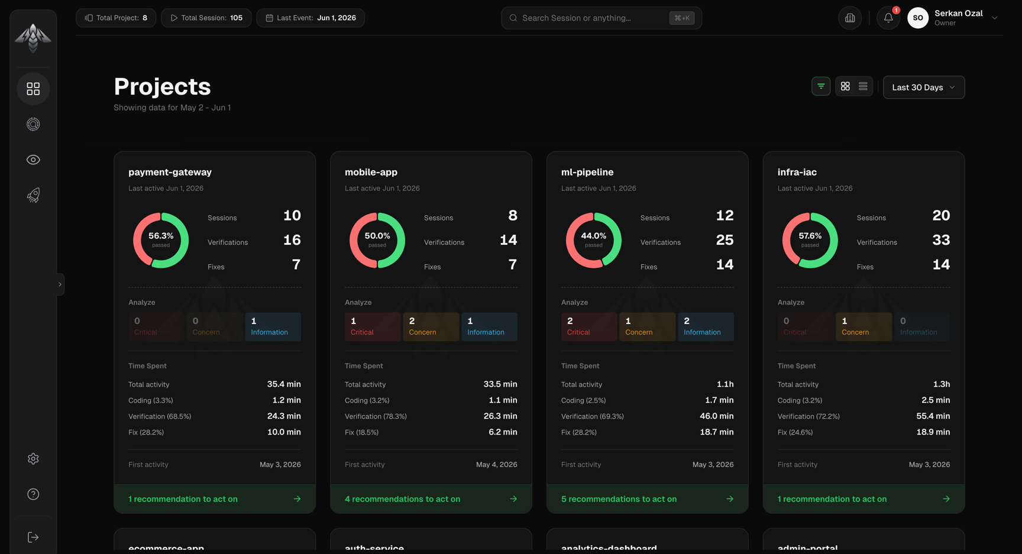Viewport: 1022px width, 554px height.
Task: Click infra-iac Coding (3.2%) row
Action: tap(864, 400)
